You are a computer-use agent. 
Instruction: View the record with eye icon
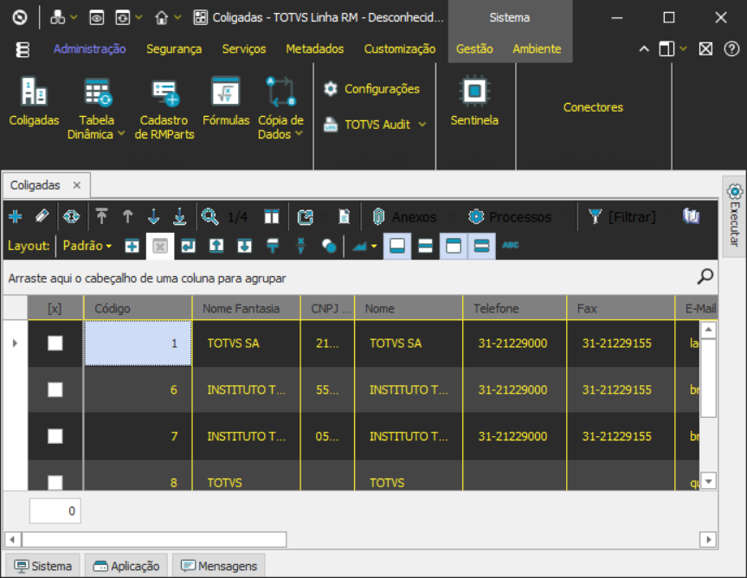coord(72,216)
